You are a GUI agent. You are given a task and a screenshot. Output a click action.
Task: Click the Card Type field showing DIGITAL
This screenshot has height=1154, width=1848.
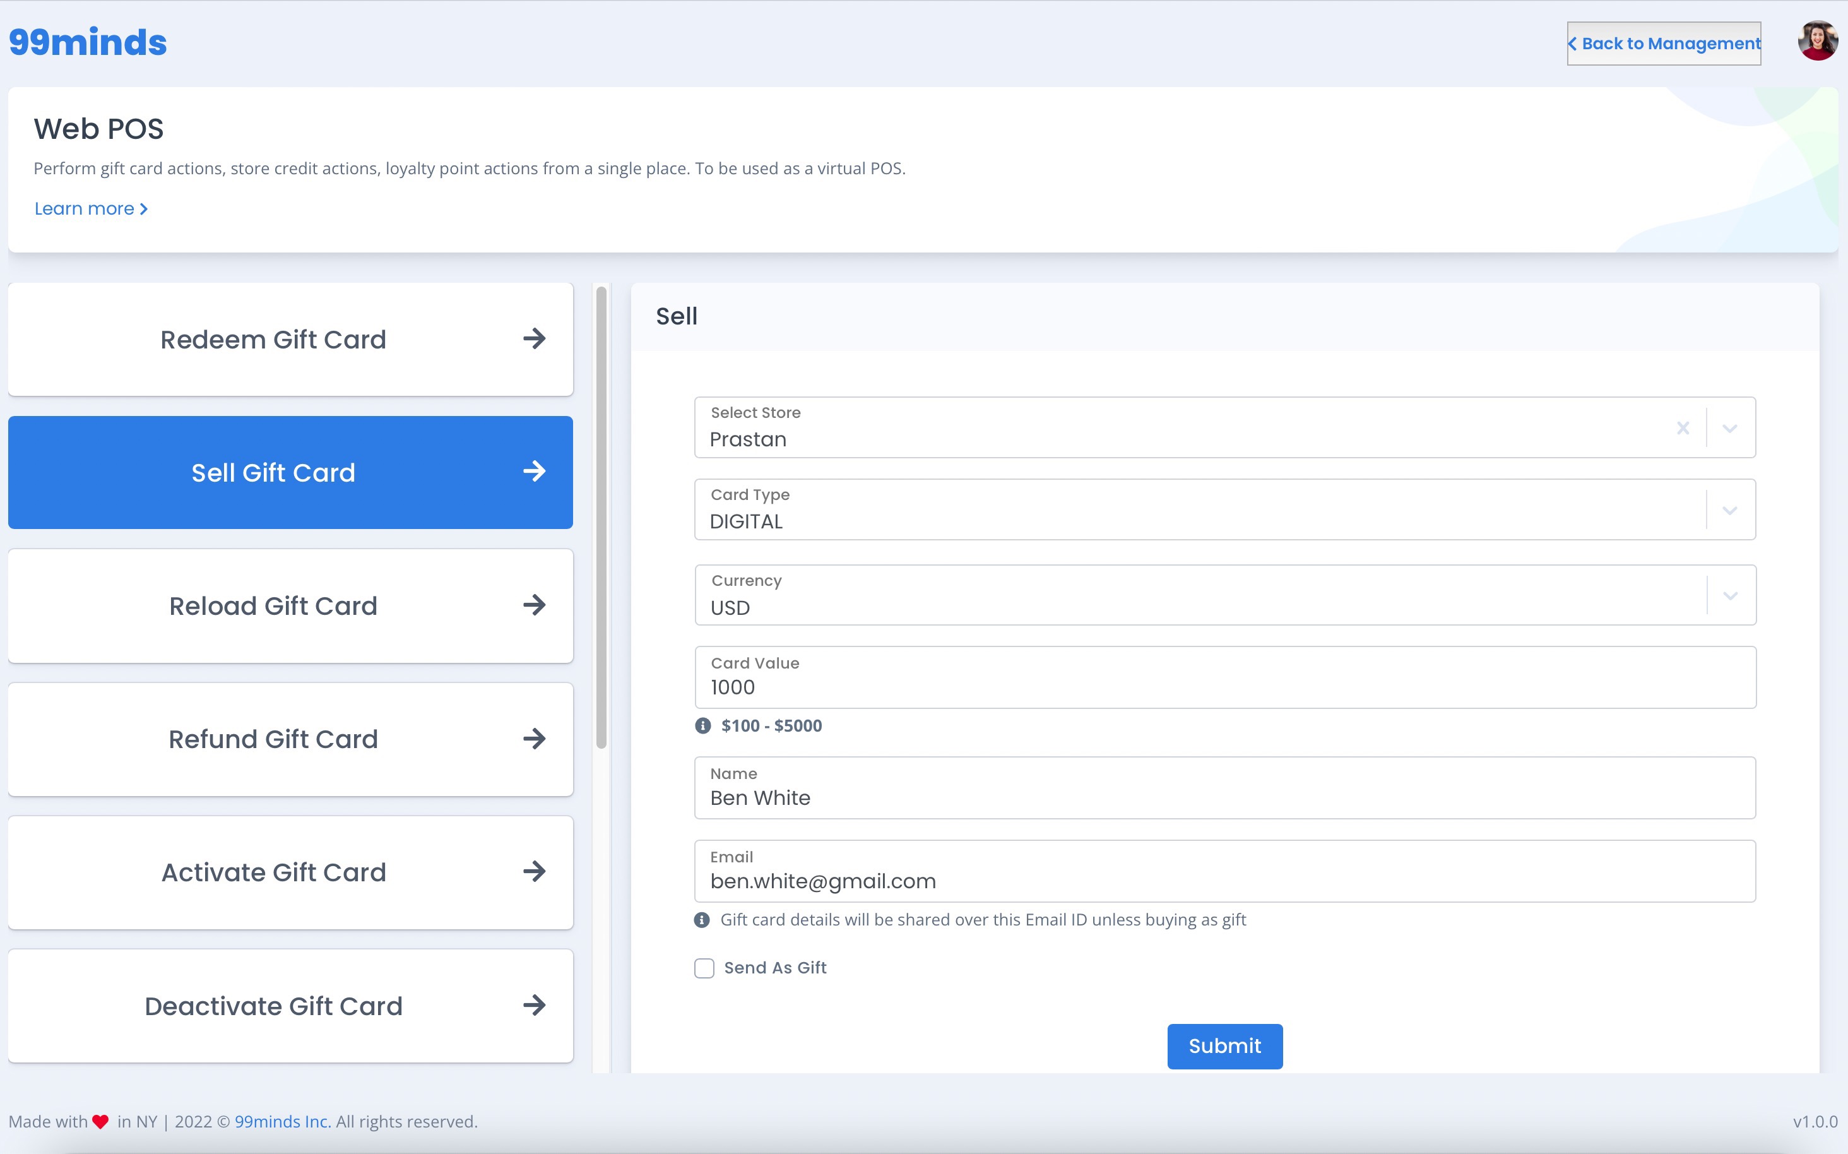1224,510
